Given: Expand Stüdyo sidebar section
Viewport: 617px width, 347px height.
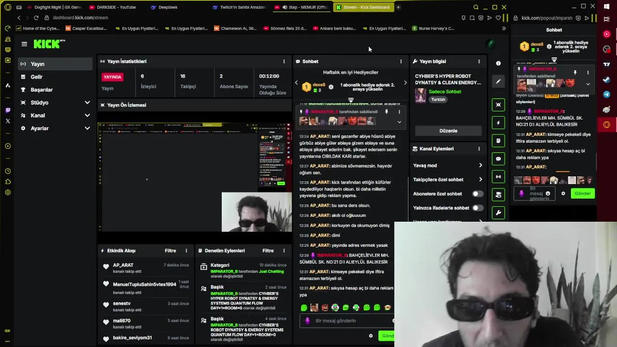Looking at the screenshot, I should 87,103.
